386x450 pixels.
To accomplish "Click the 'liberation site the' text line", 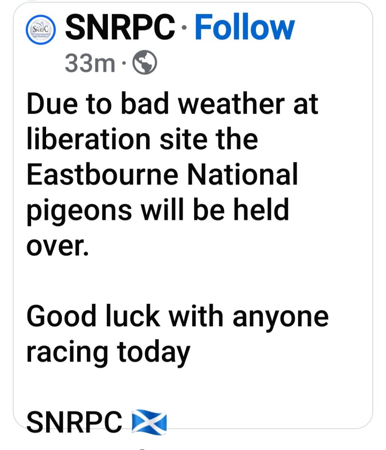I will (142, 139).
